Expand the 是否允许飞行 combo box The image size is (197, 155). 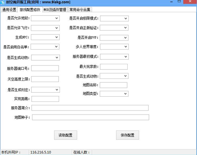45,28
